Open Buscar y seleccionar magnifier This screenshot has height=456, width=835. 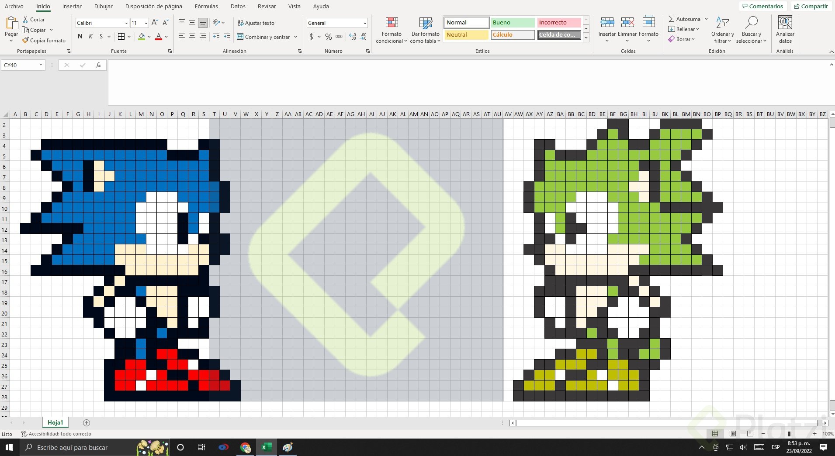coord(751,23)
